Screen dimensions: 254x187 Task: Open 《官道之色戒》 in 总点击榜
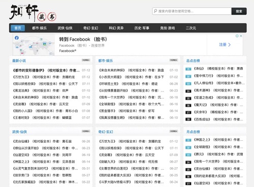(x=218, y=98)
